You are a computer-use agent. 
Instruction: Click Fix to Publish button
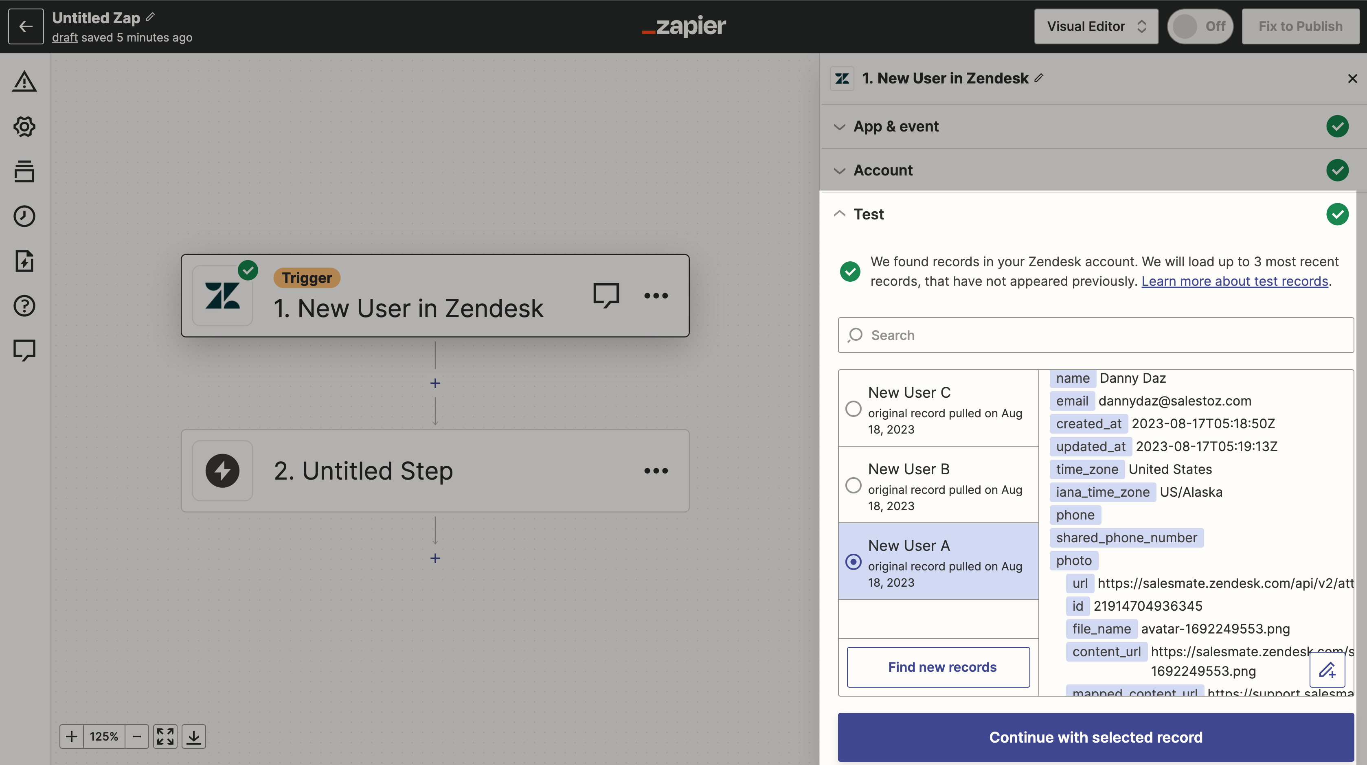coord(1300,26)
